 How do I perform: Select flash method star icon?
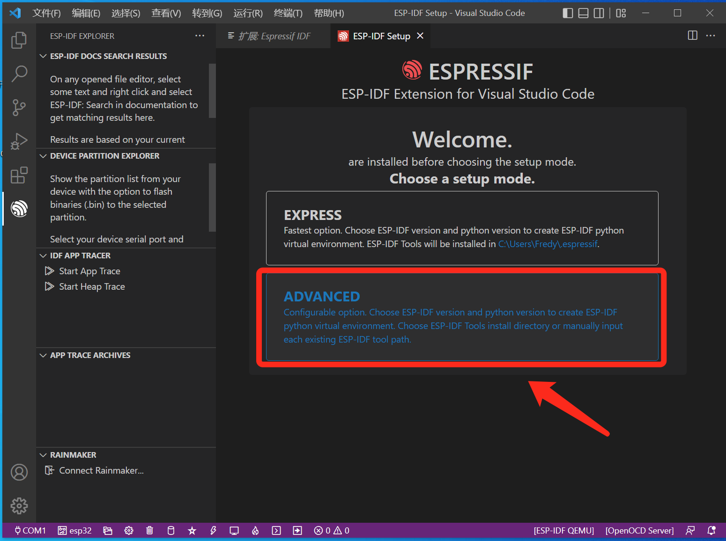pos(192,530)
